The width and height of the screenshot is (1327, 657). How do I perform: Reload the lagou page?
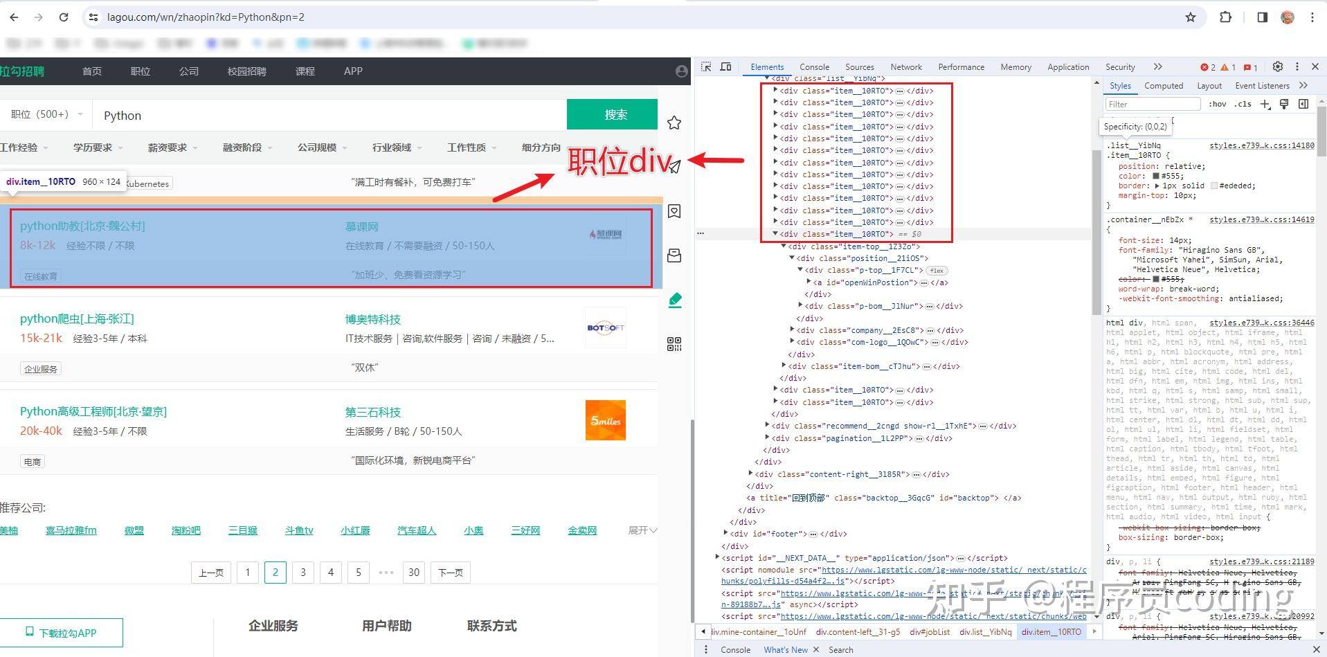[x=64, y=17]
